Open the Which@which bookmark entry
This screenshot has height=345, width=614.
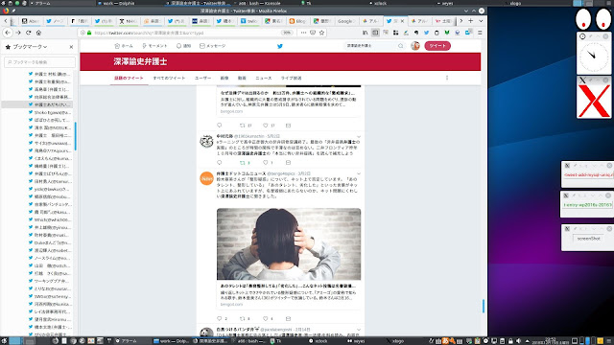[x=50, y=219]
